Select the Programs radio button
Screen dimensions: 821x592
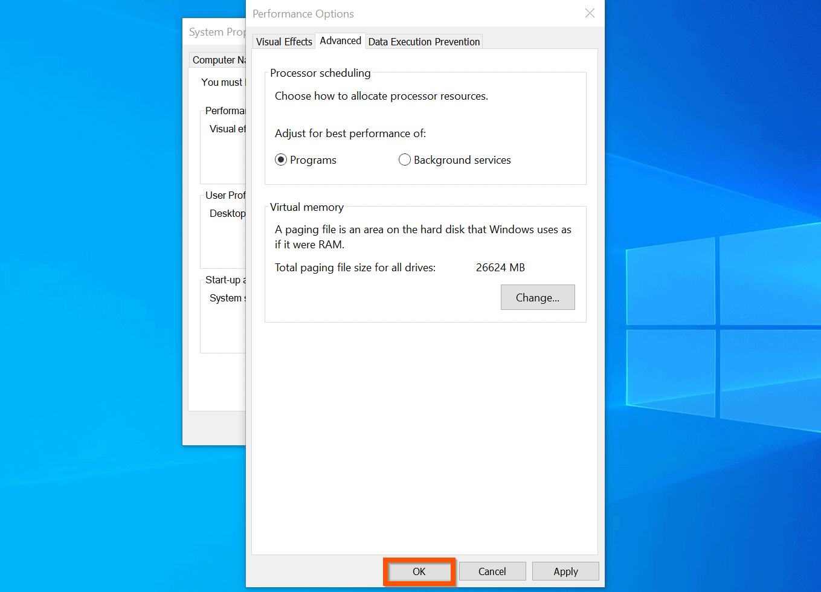281,159
